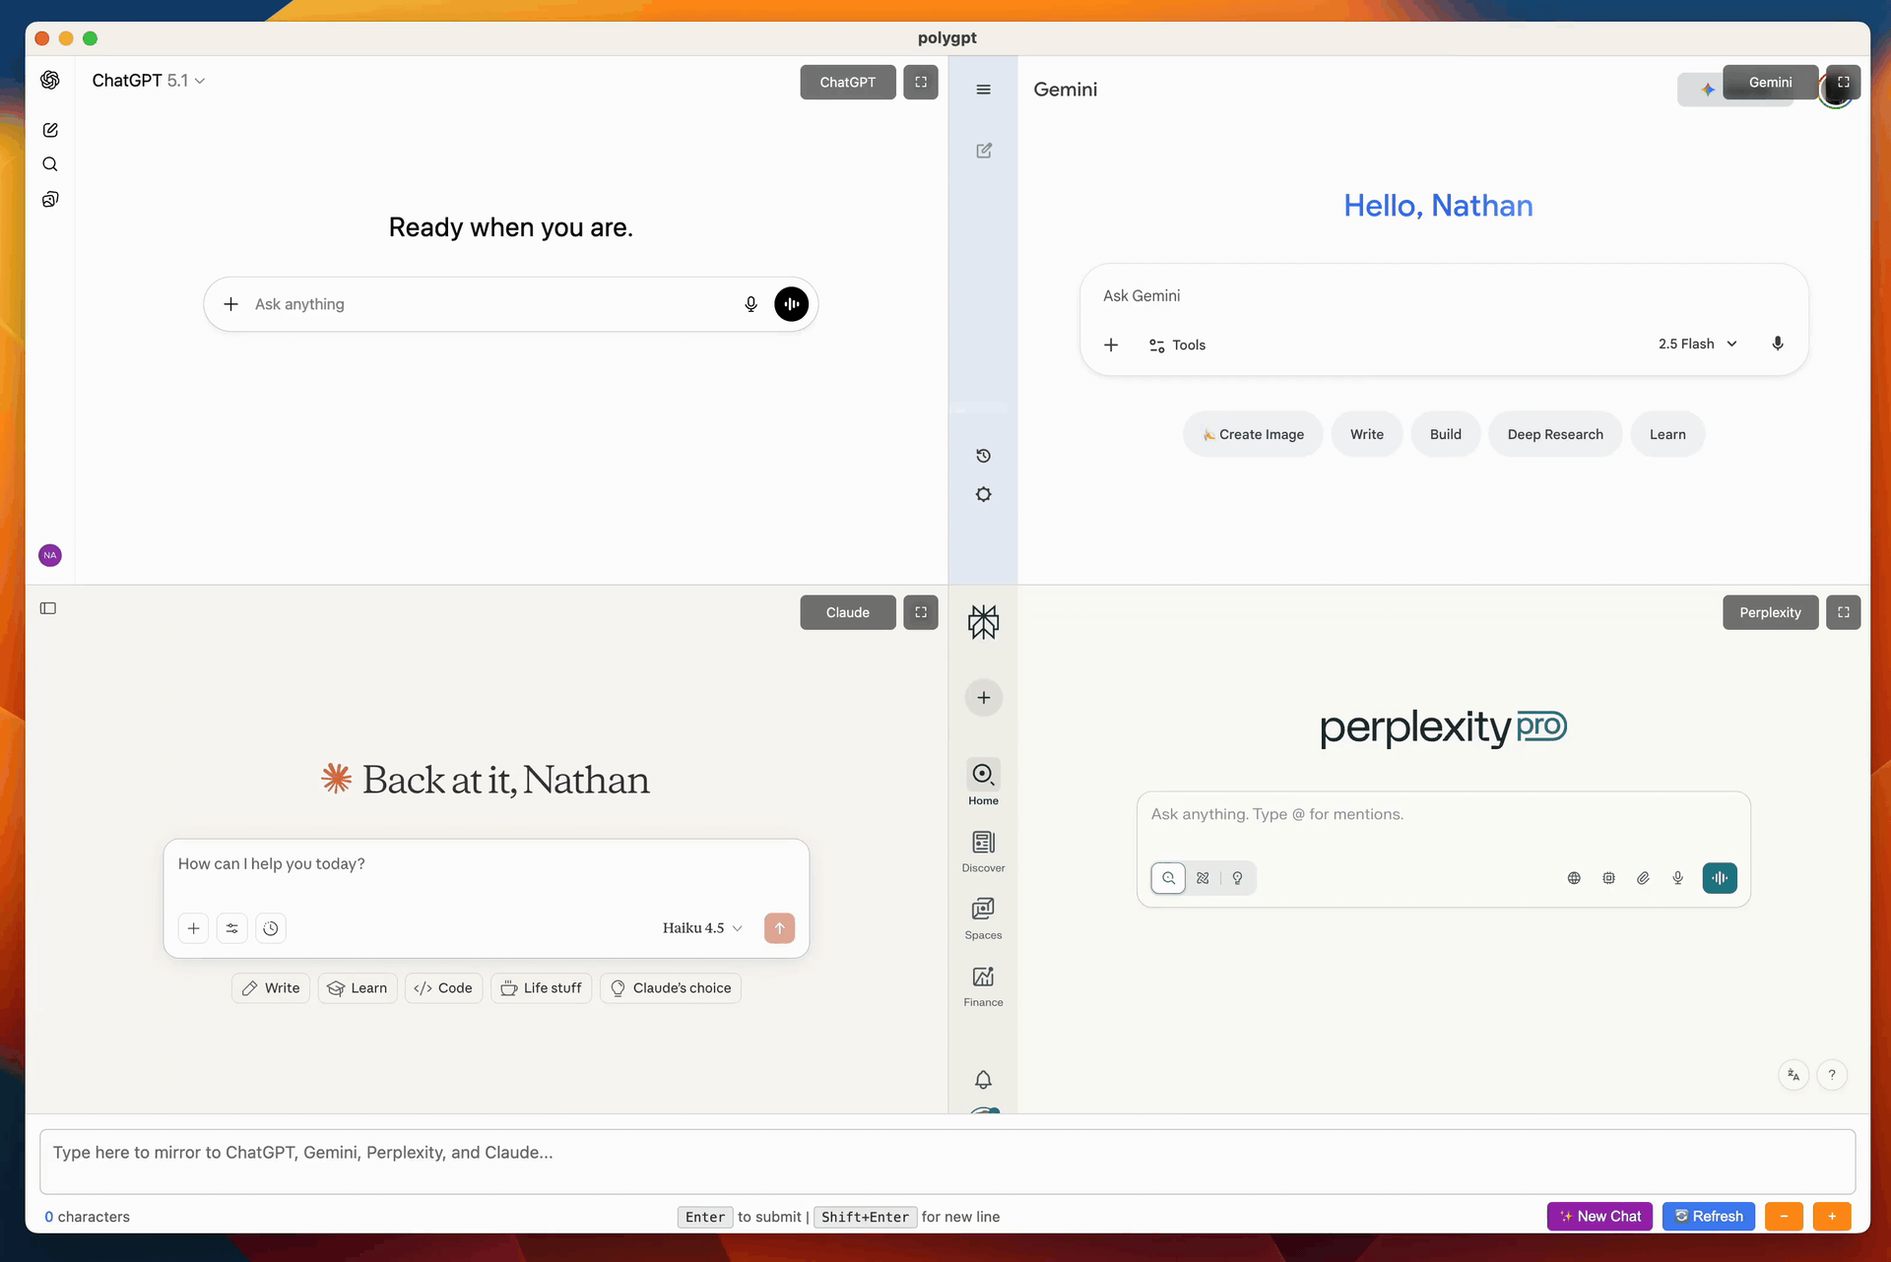The height and width of the screenshot is (1262, 1891).
Task: Select Gemini Deep Research chip
Action: tap(1554, 434)
